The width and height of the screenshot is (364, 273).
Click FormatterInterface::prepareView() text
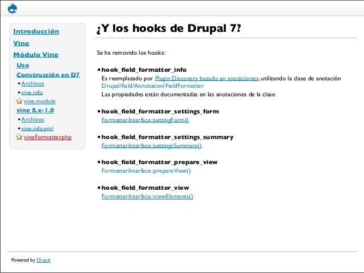(x=146, y=171)
